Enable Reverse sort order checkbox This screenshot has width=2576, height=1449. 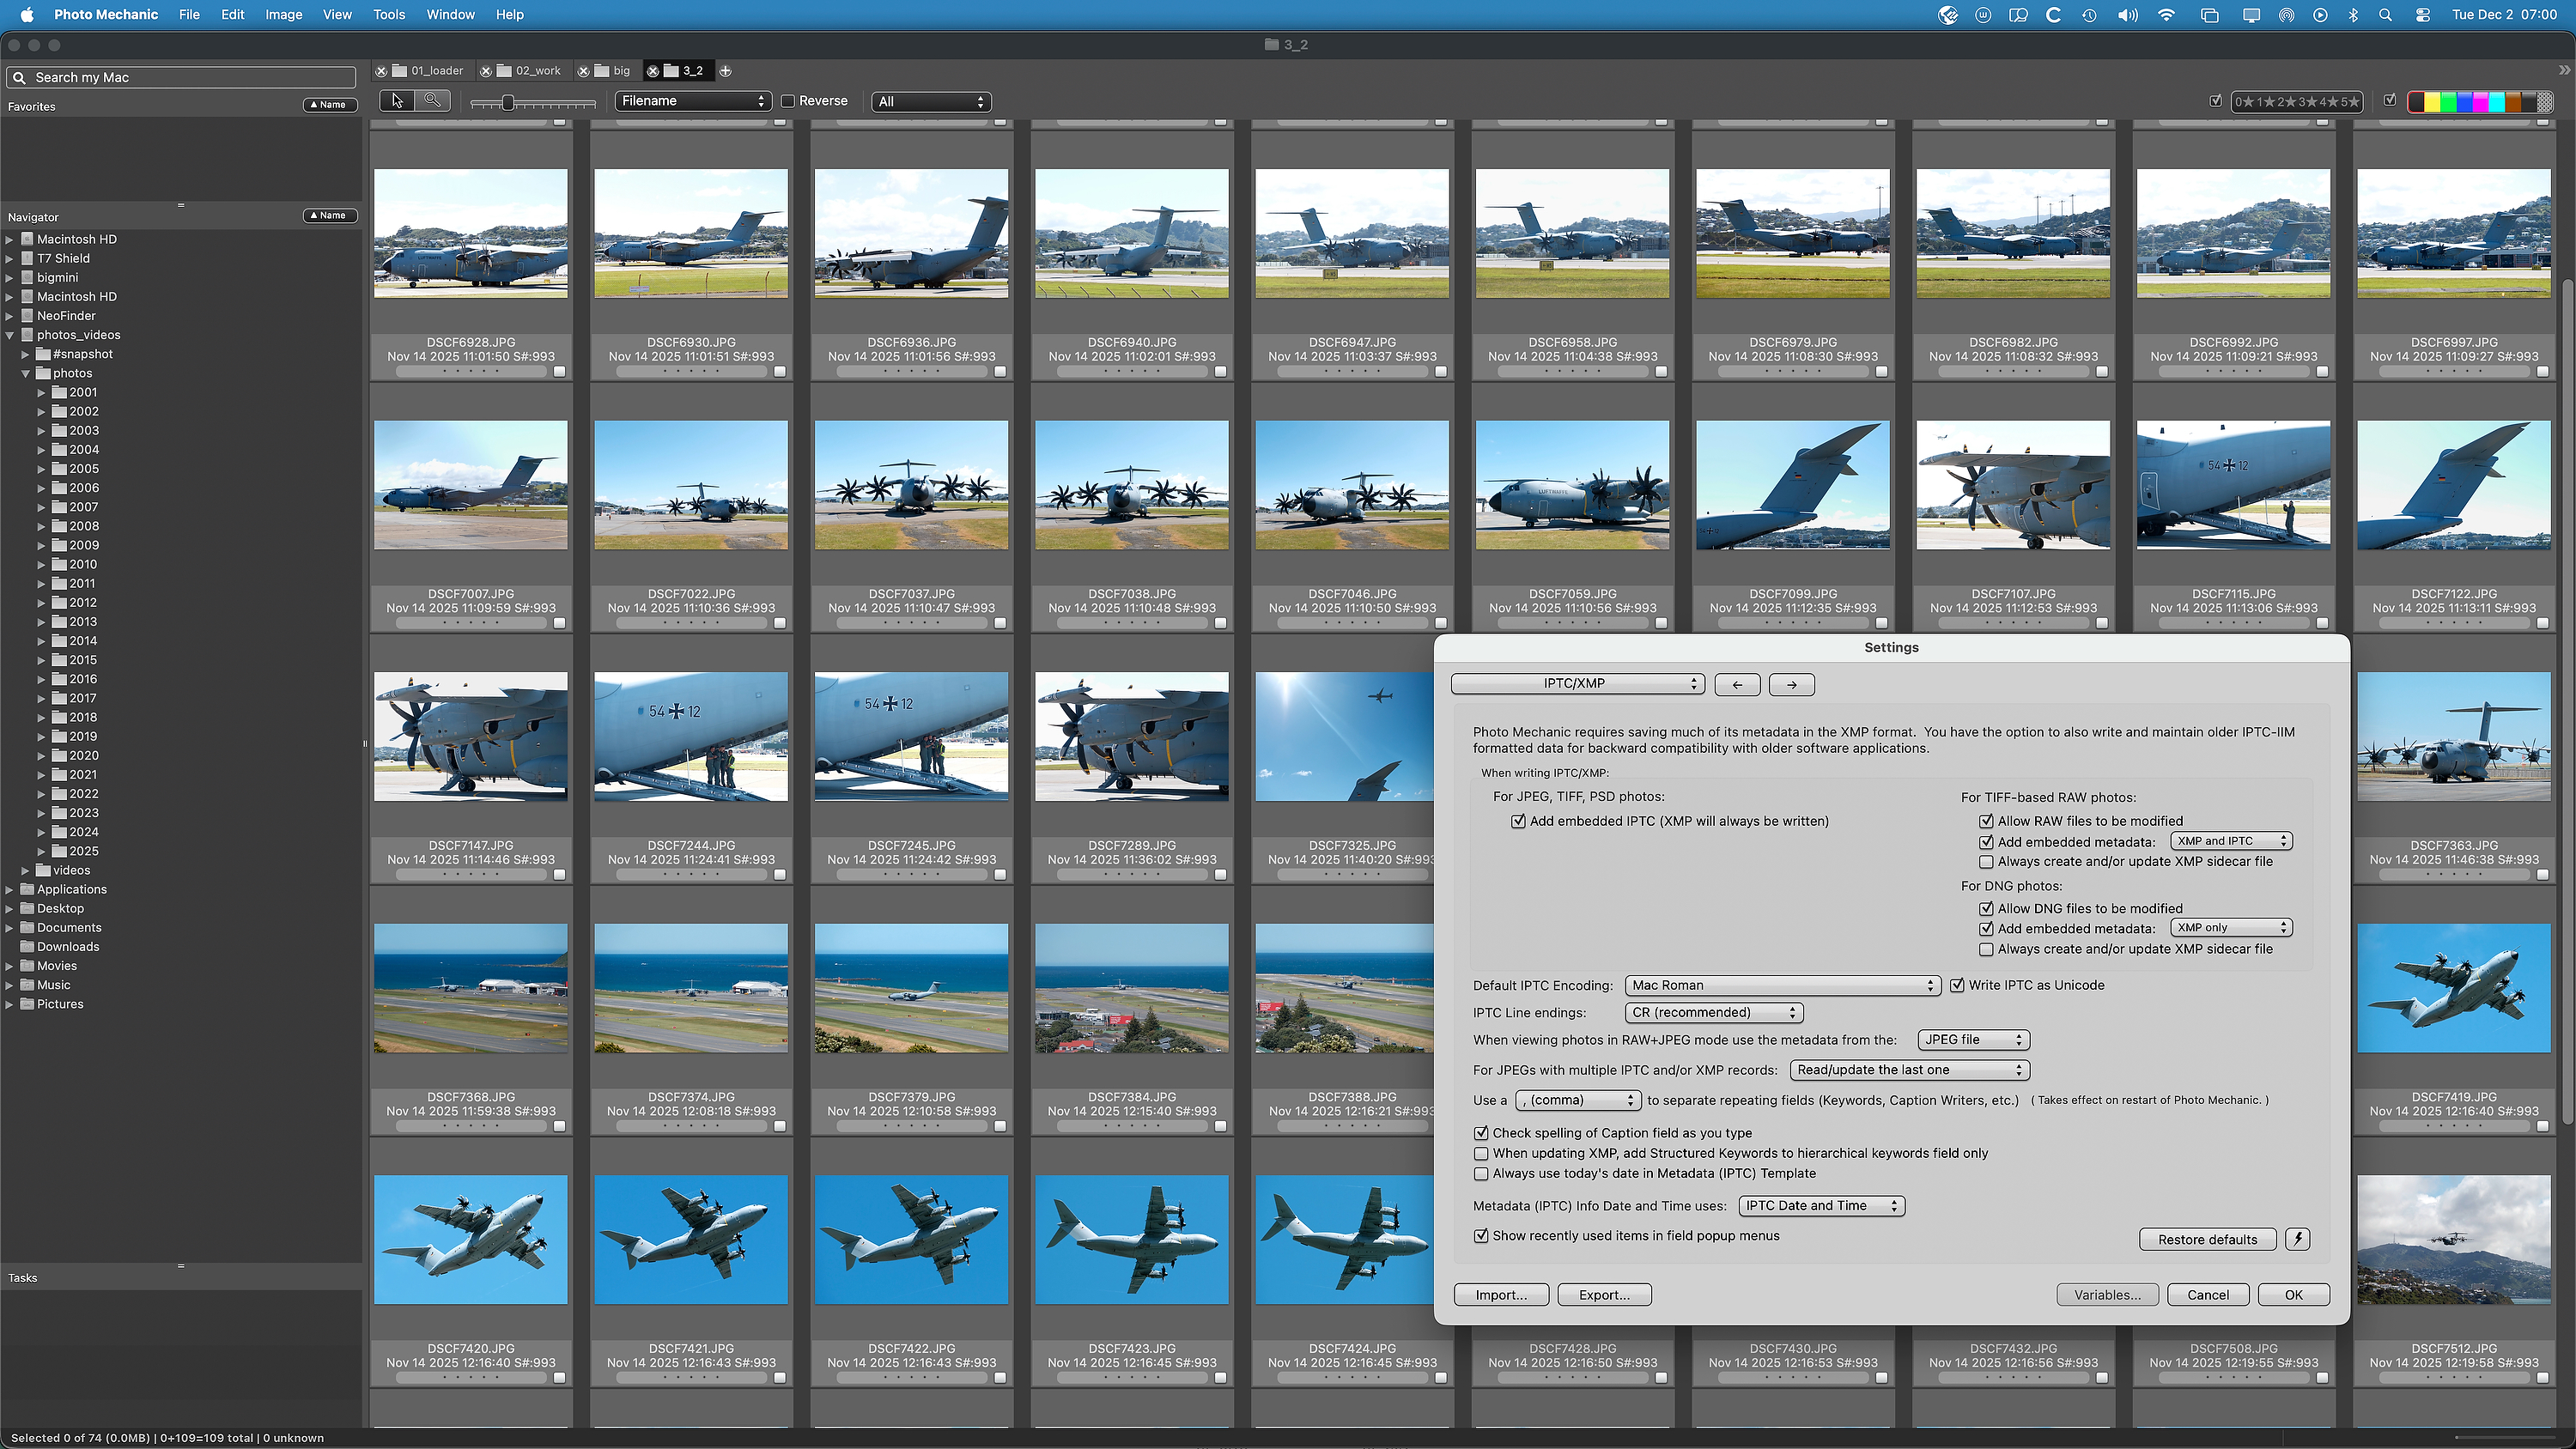coord(788,101)
